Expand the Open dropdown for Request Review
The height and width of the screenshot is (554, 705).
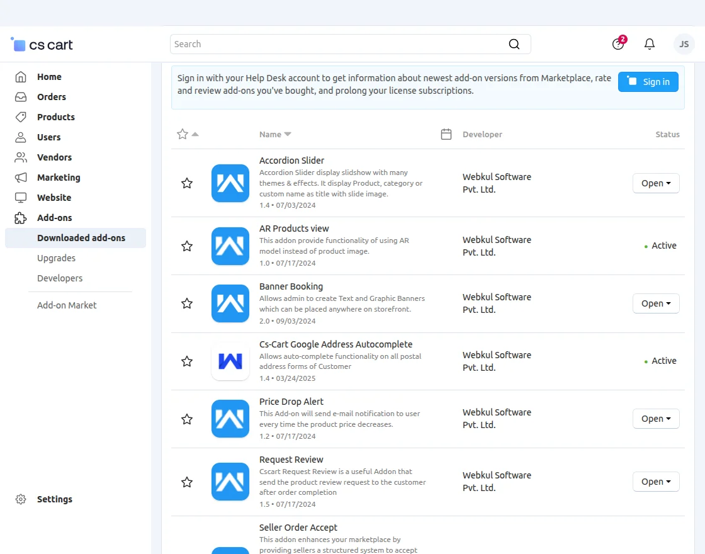656,482
